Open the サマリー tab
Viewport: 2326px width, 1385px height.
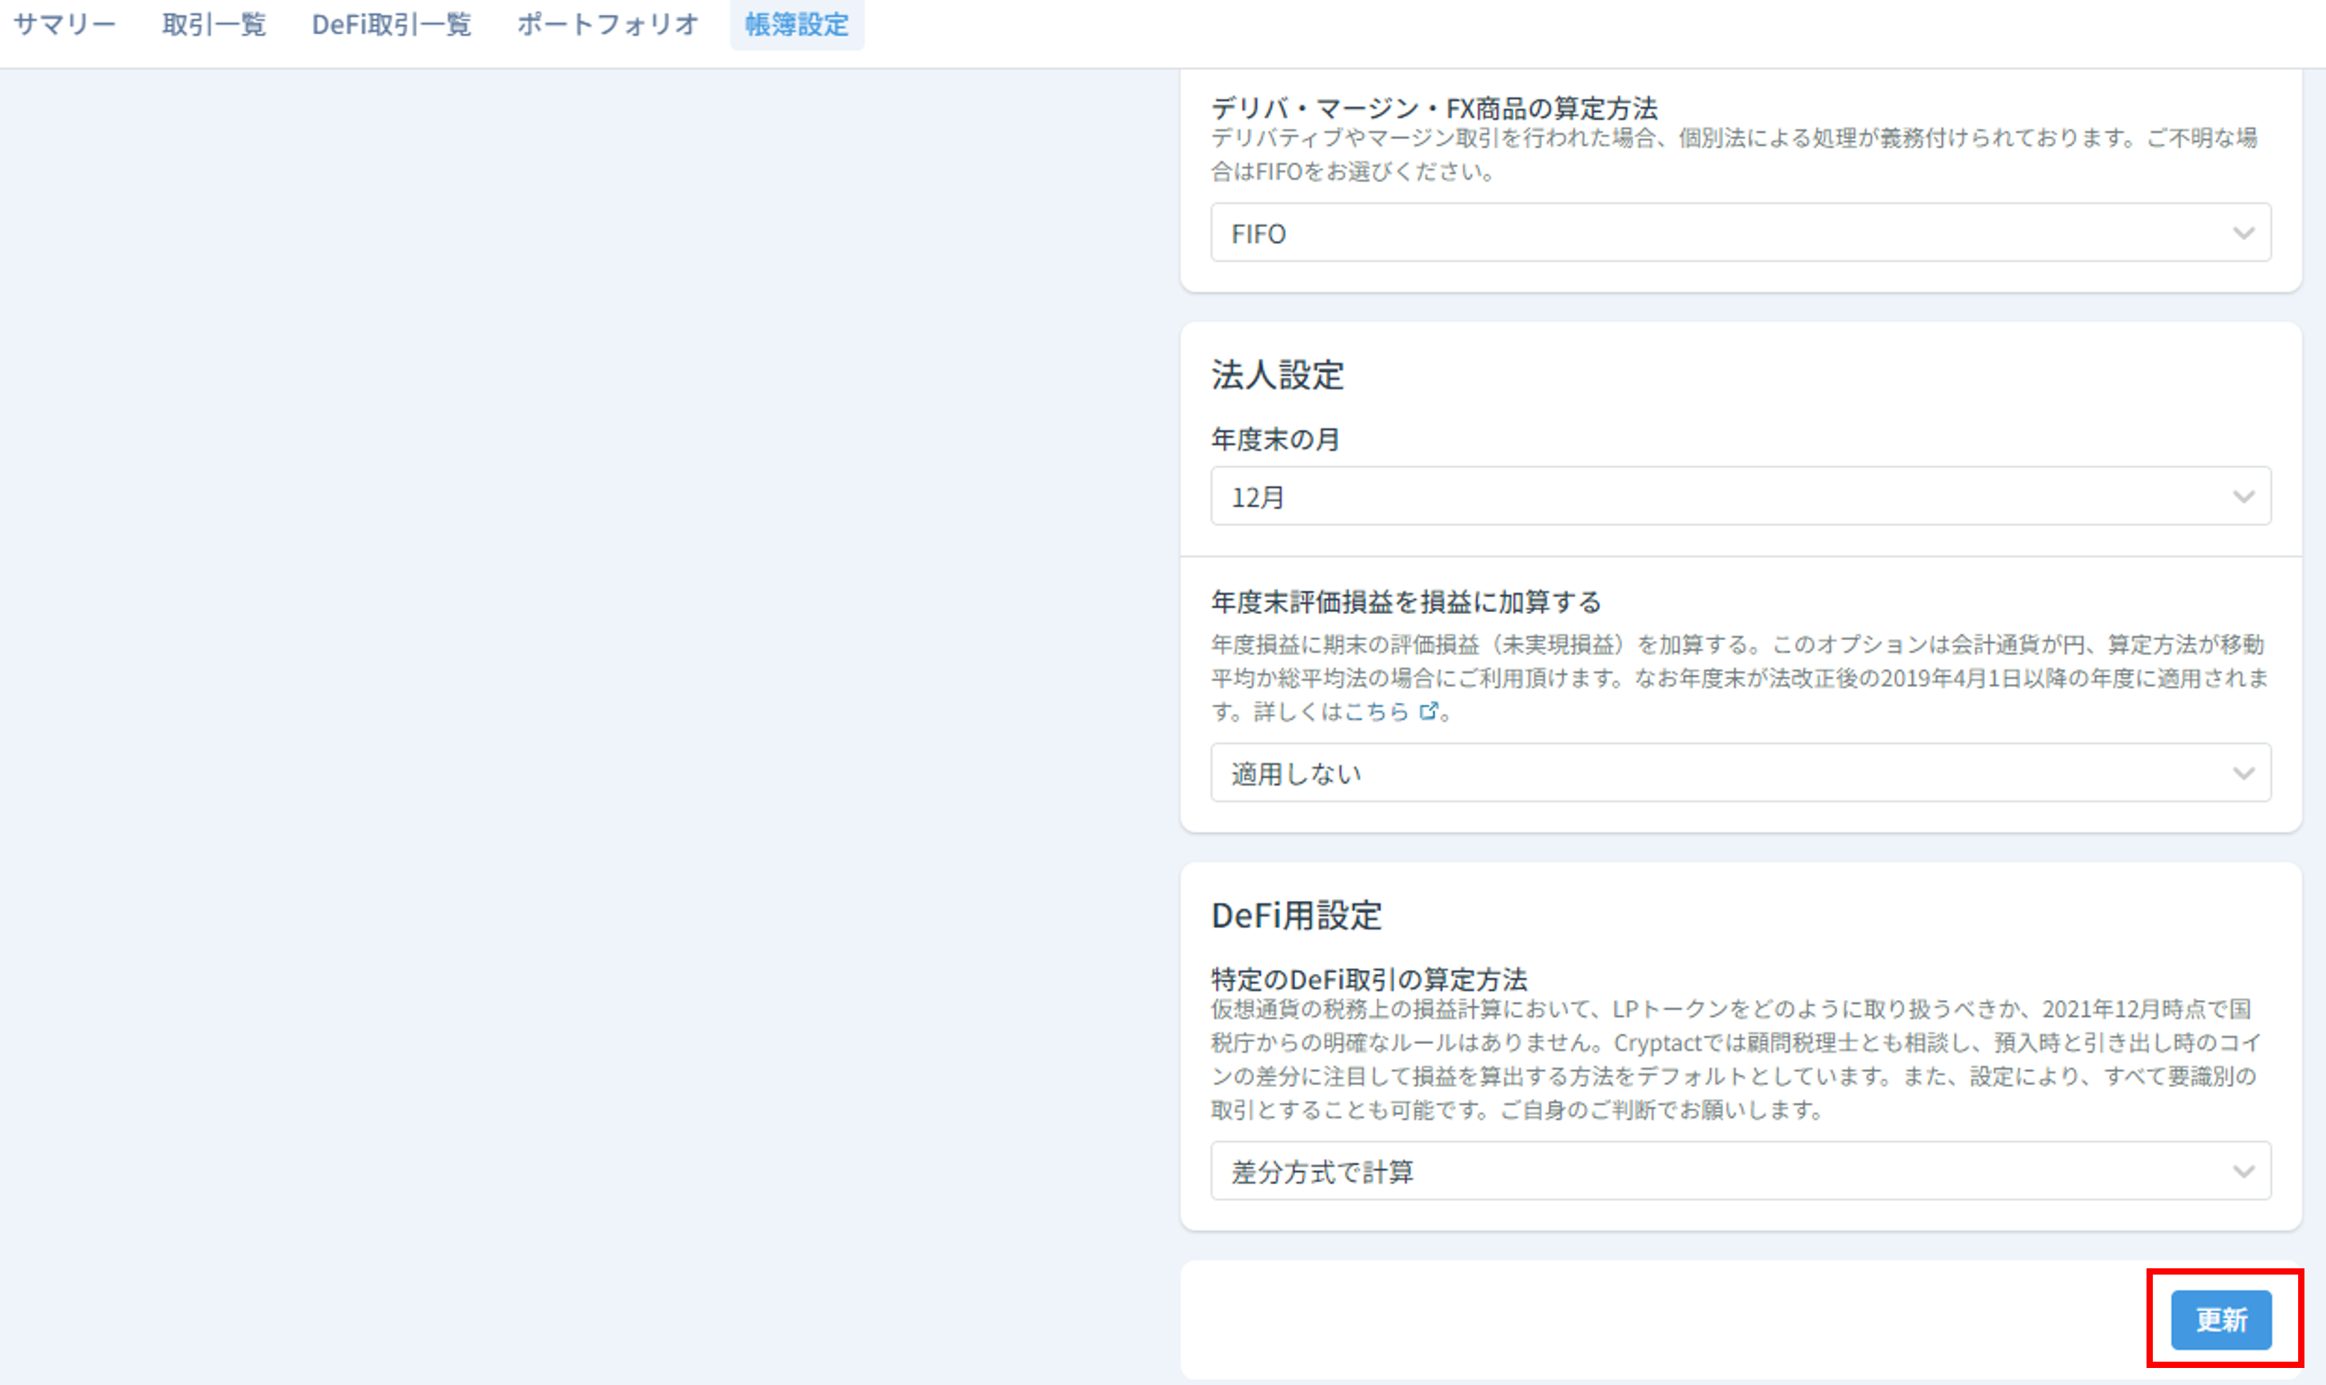[x=65, y=24]
